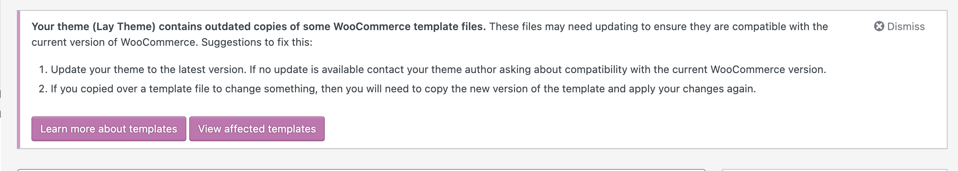Click the bold "WooCommerce template files" phrase

pyautogui.click(x=409, y=26)
